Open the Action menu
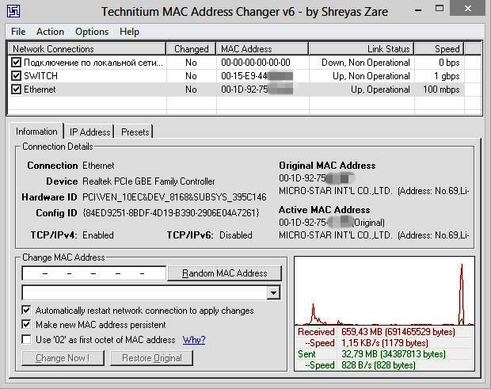491x389 pixels. (50, 32)
